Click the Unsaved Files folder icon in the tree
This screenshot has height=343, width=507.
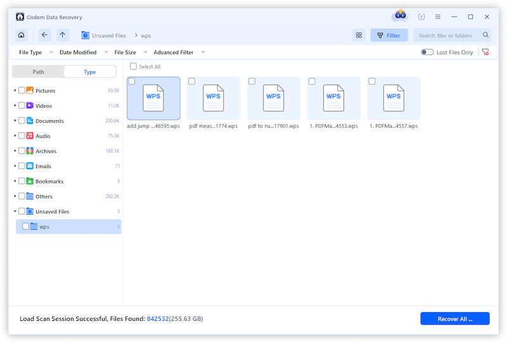coord(30,211)
